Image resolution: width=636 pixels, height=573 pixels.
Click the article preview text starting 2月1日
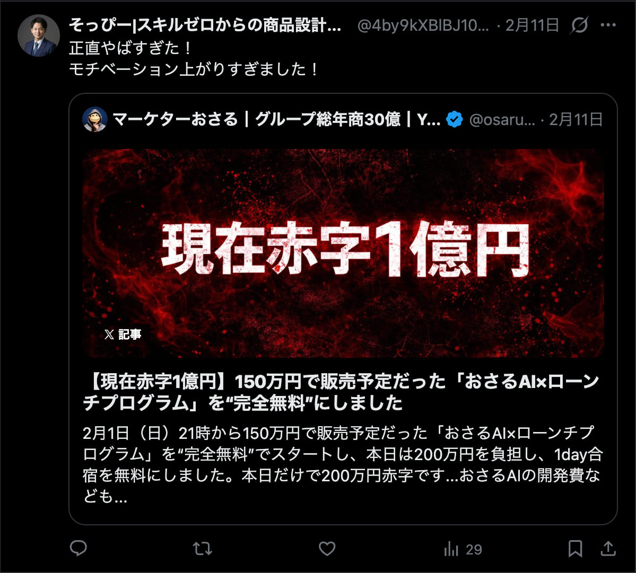click(x=343, y=464)
